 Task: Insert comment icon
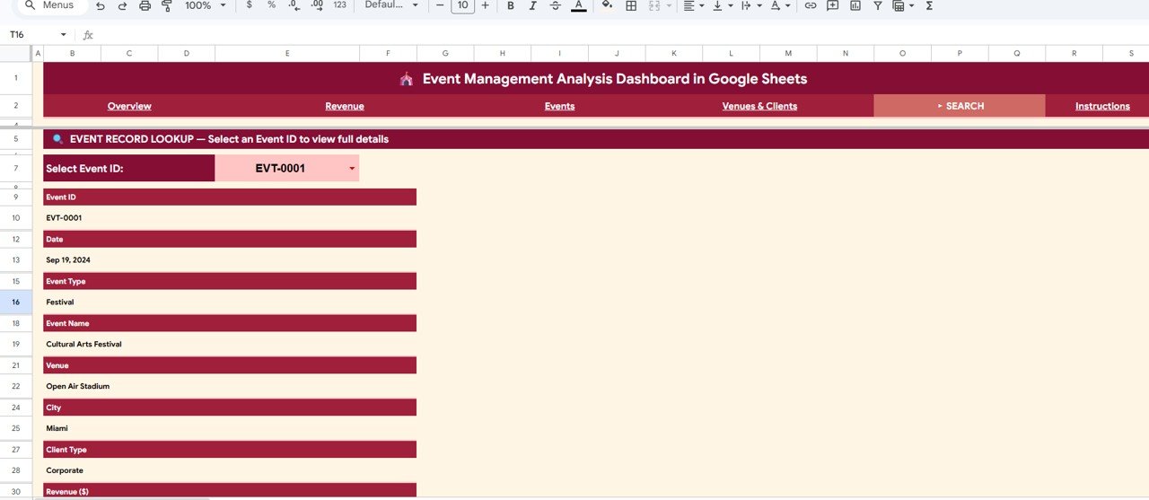click(x=833, y=5)
